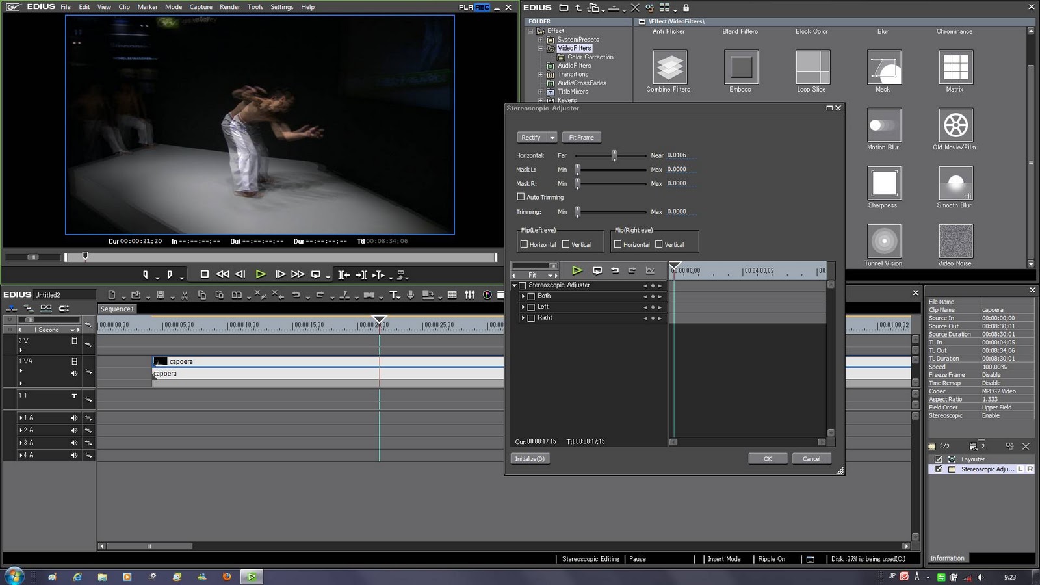1040x585 pixels.
Task: Open the Rectify dropdown arrow
Action: tap(552, 138)
